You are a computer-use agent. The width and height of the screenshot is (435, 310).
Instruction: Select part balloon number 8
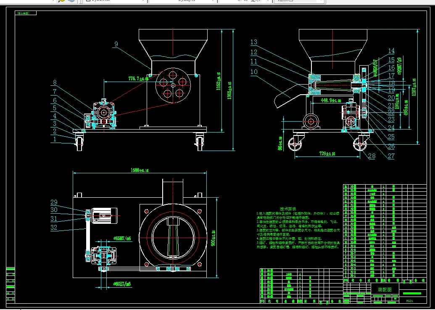pyautogui.click(x=55, y=82)
